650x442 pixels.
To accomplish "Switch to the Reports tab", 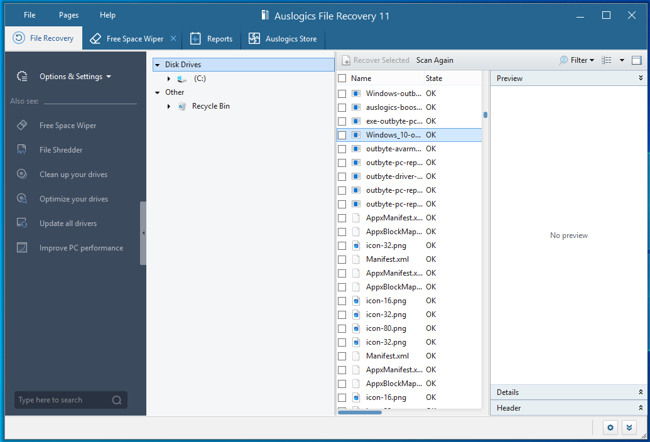I will pyautogui.click(x=212, y=39).
